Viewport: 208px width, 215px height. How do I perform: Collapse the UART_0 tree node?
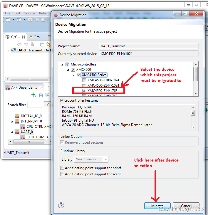[12, 132]
